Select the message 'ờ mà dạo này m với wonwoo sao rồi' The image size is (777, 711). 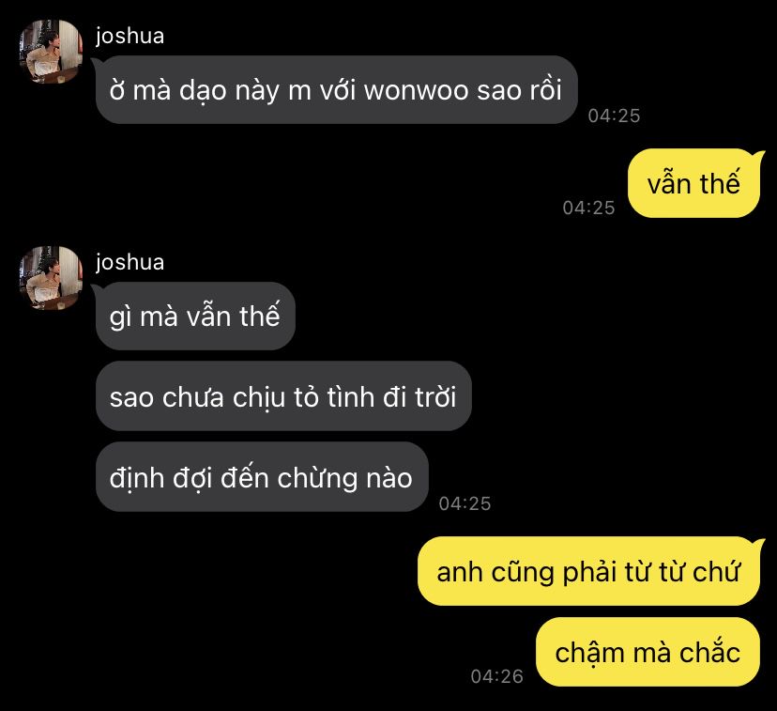[x=337, y=90]
